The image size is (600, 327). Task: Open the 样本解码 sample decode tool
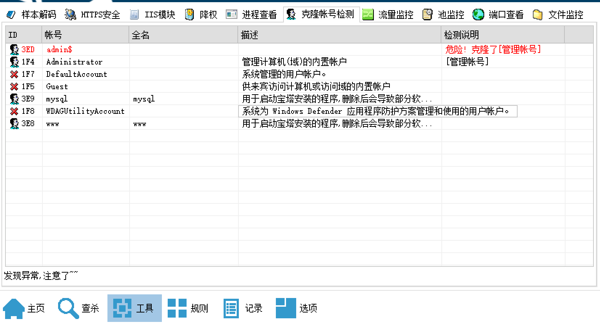pos(32,15)
